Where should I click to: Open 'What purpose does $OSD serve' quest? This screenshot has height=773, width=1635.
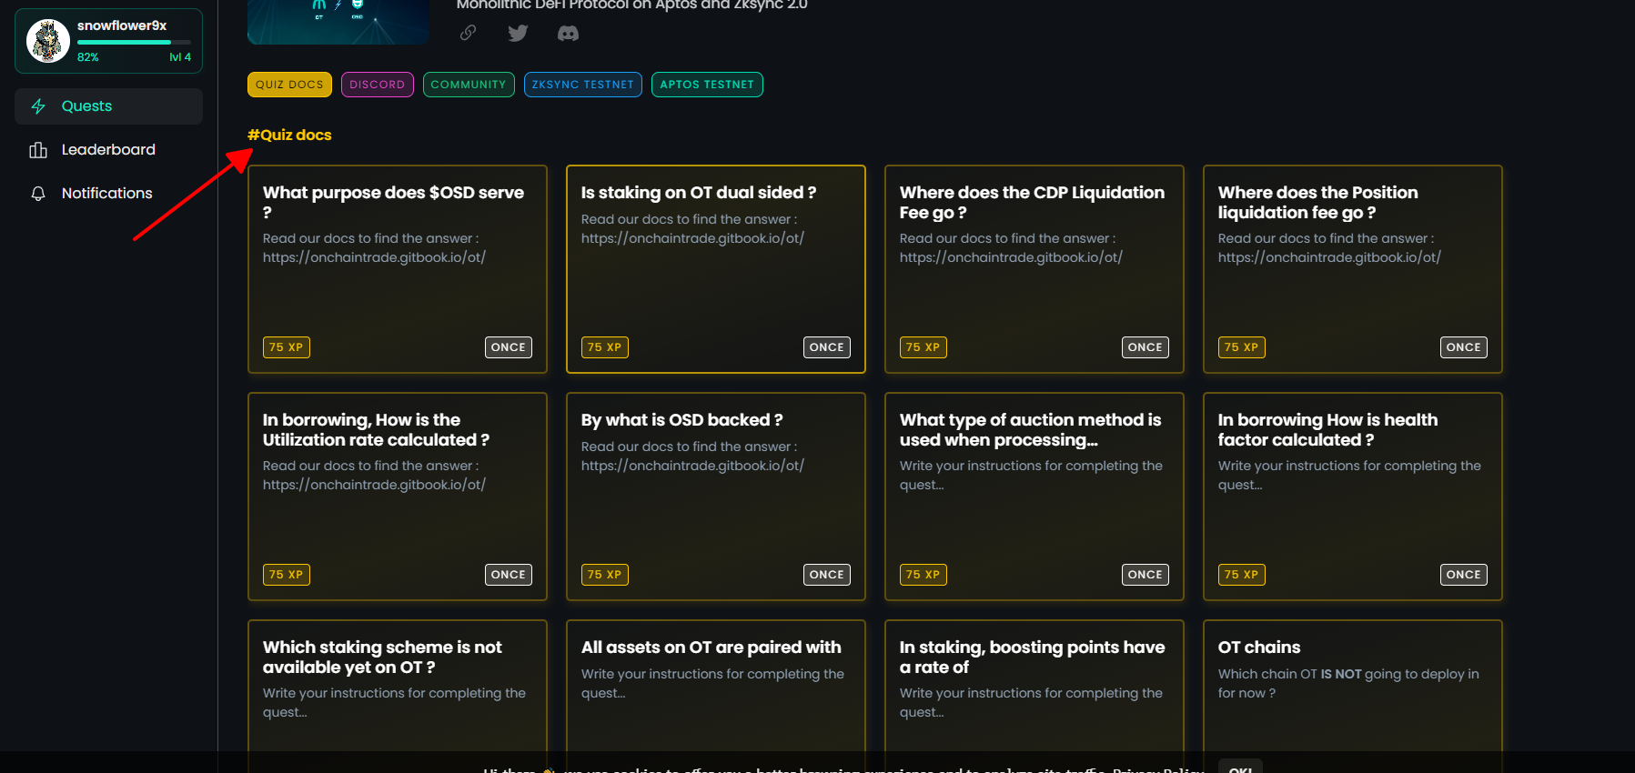[x=398, y=269]
